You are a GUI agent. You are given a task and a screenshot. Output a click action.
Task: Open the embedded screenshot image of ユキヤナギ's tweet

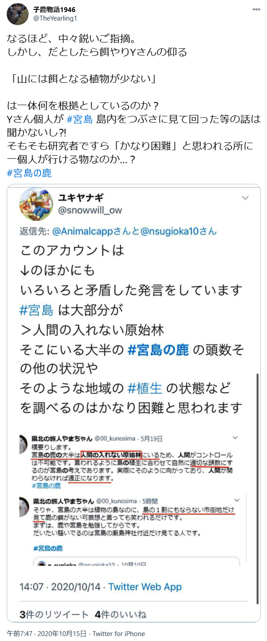pos(134,403)
